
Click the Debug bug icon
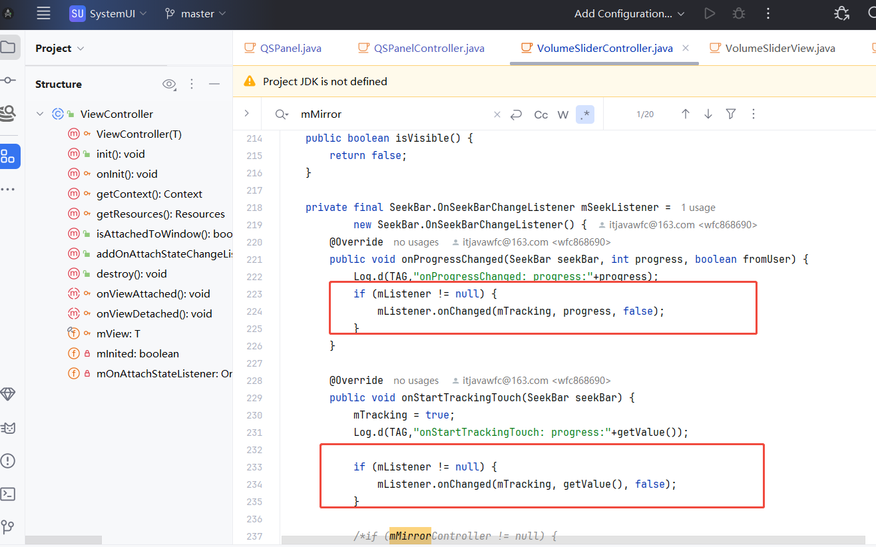point(739,13)
